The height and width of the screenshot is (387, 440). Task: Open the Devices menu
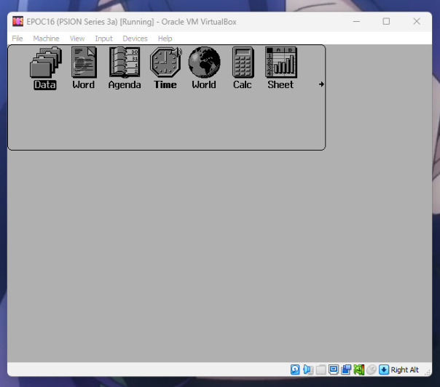coord(135,39)
